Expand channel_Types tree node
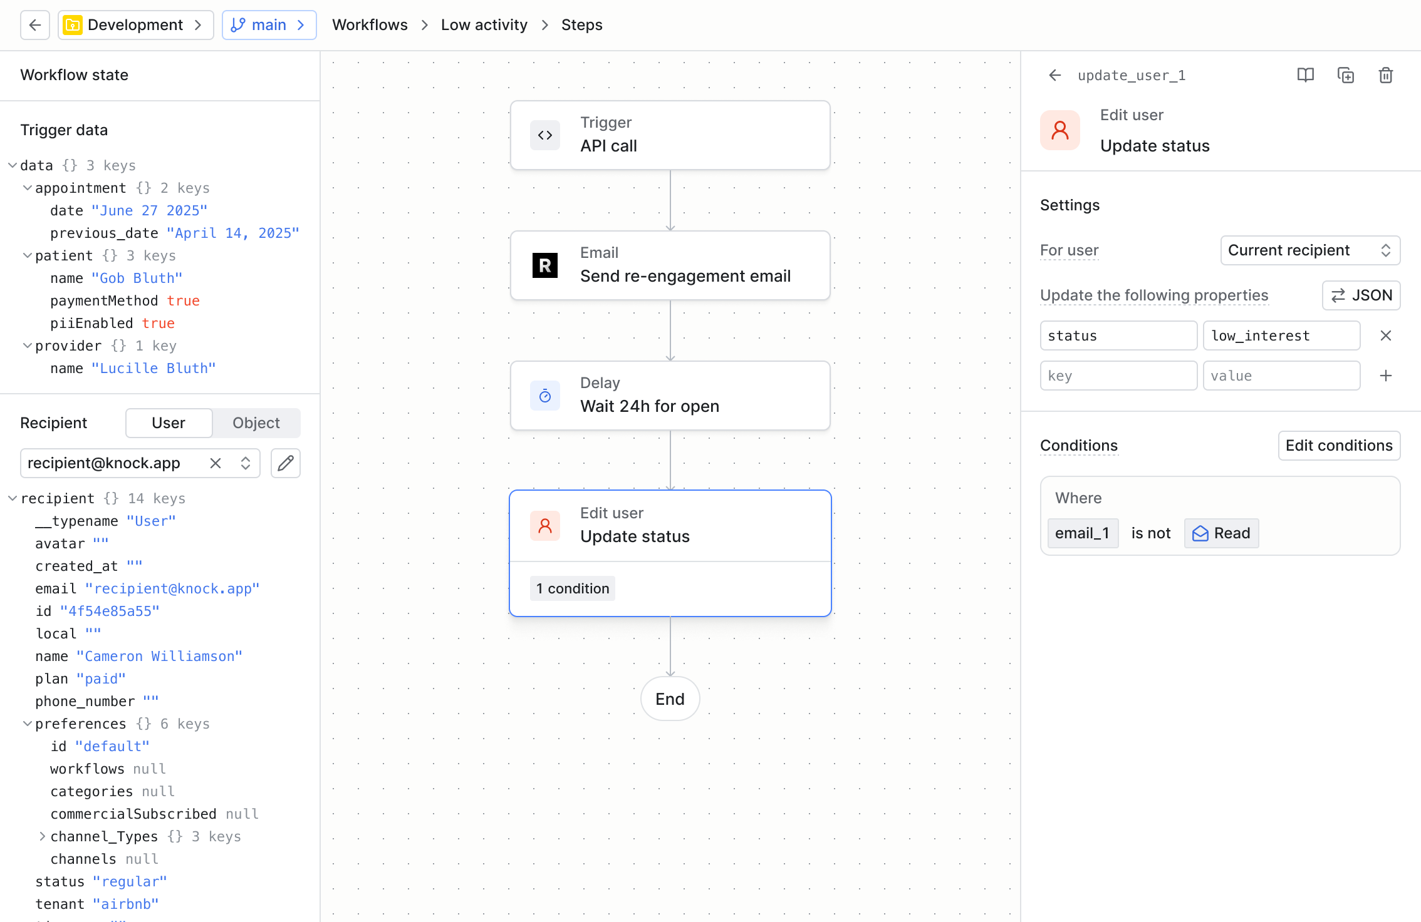 click(42, 836)
